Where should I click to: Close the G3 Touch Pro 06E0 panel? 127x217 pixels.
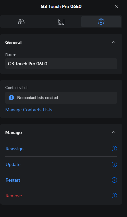(116, 6)
